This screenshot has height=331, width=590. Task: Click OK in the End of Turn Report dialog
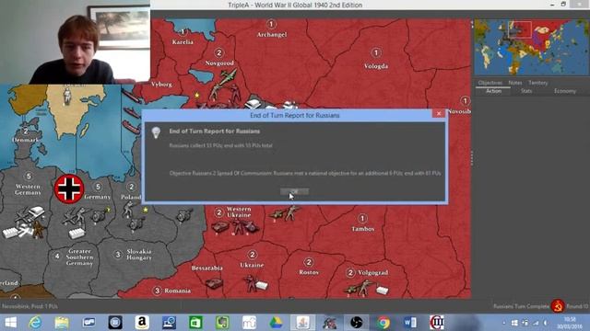tap(294, 192)
